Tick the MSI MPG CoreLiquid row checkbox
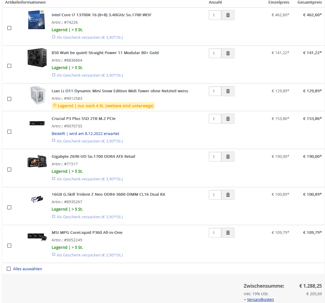The width and height of the screenshot is (325, 303). (x=9, y=246)
